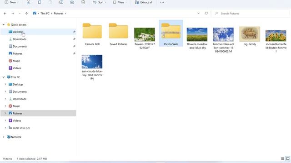Select Music under This PC
The image size is (291, 163).
(38, 106)
